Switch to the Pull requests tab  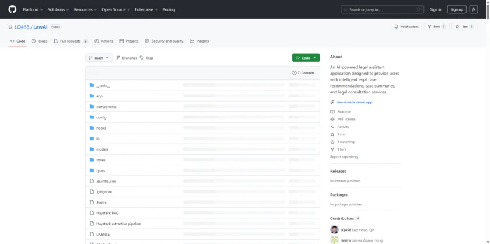pos(70,41)
